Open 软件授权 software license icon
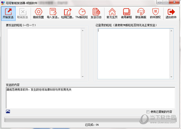The image size is (181, 129). (155, 13)
